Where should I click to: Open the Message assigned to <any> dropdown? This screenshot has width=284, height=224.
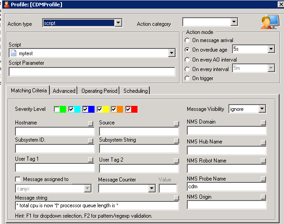pos(87,189)
